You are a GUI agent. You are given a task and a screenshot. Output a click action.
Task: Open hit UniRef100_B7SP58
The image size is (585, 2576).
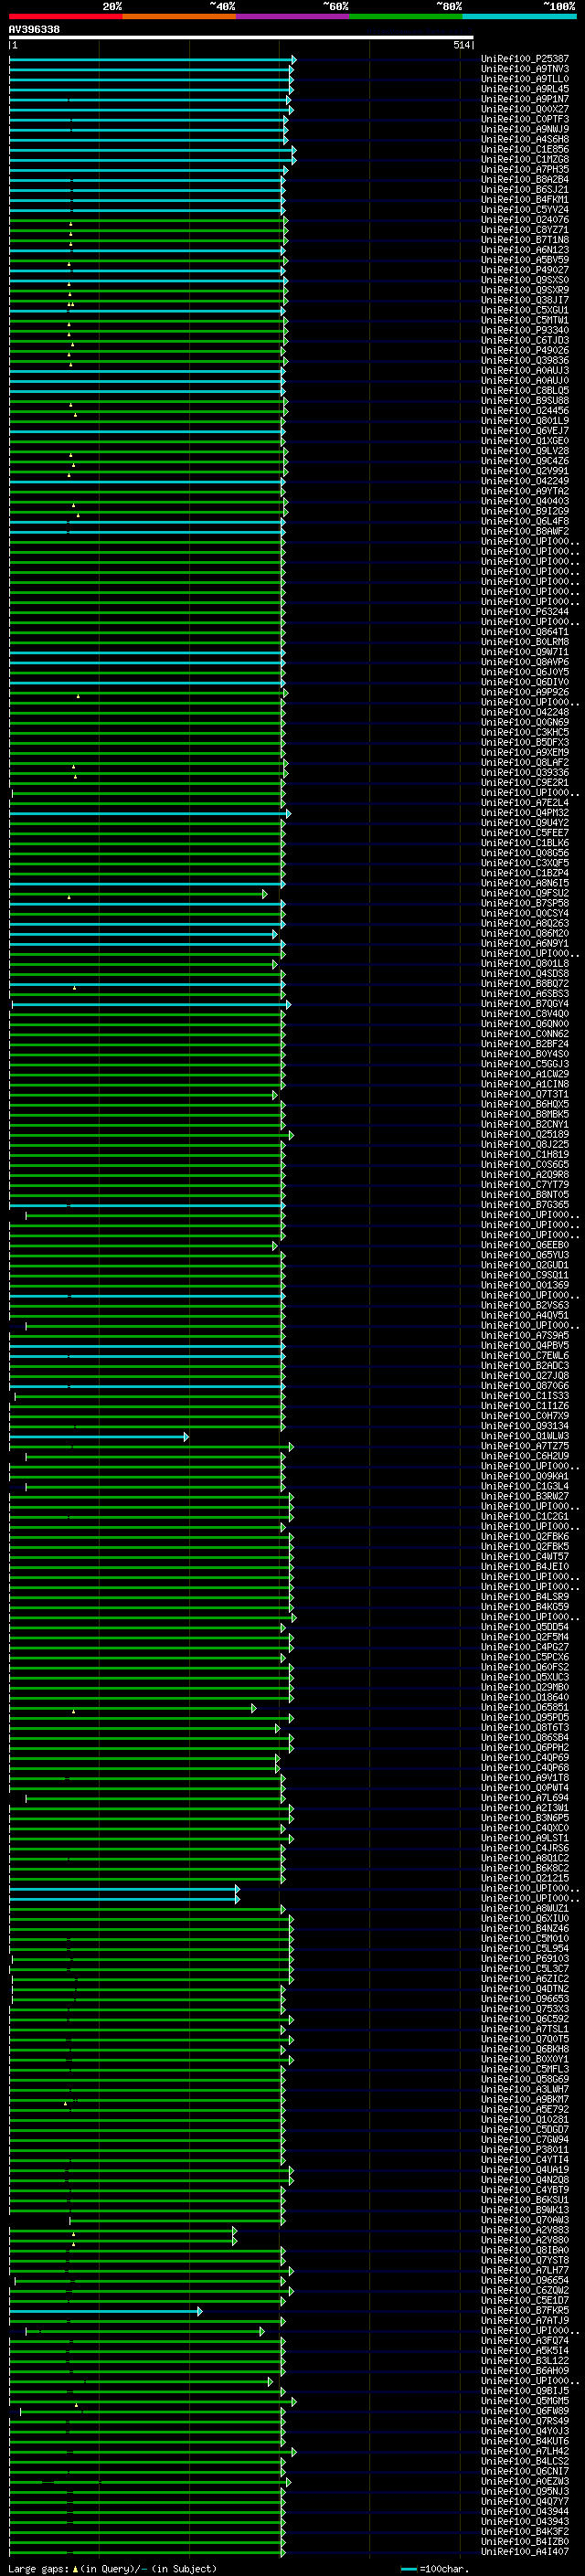525,903
